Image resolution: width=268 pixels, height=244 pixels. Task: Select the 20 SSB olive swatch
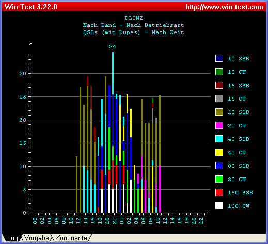(x=219, y=112)
